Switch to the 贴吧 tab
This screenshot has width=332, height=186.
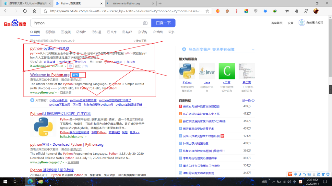127,32
